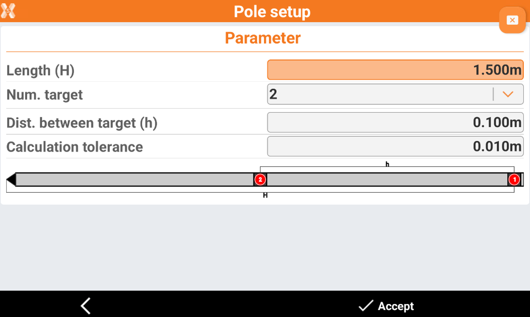
Task: Click the app logo in the title bar
Action: coord(8,11)
